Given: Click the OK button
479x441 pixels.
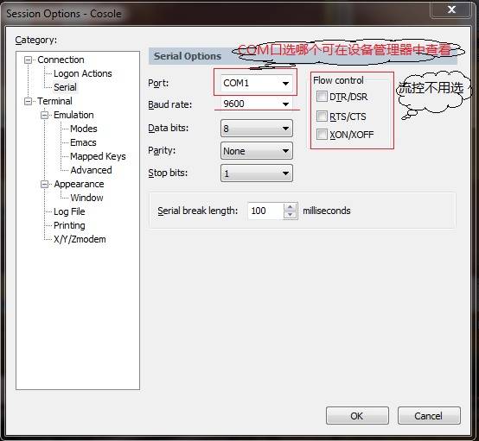Looking at the screenshot, I should coord(357,416).
